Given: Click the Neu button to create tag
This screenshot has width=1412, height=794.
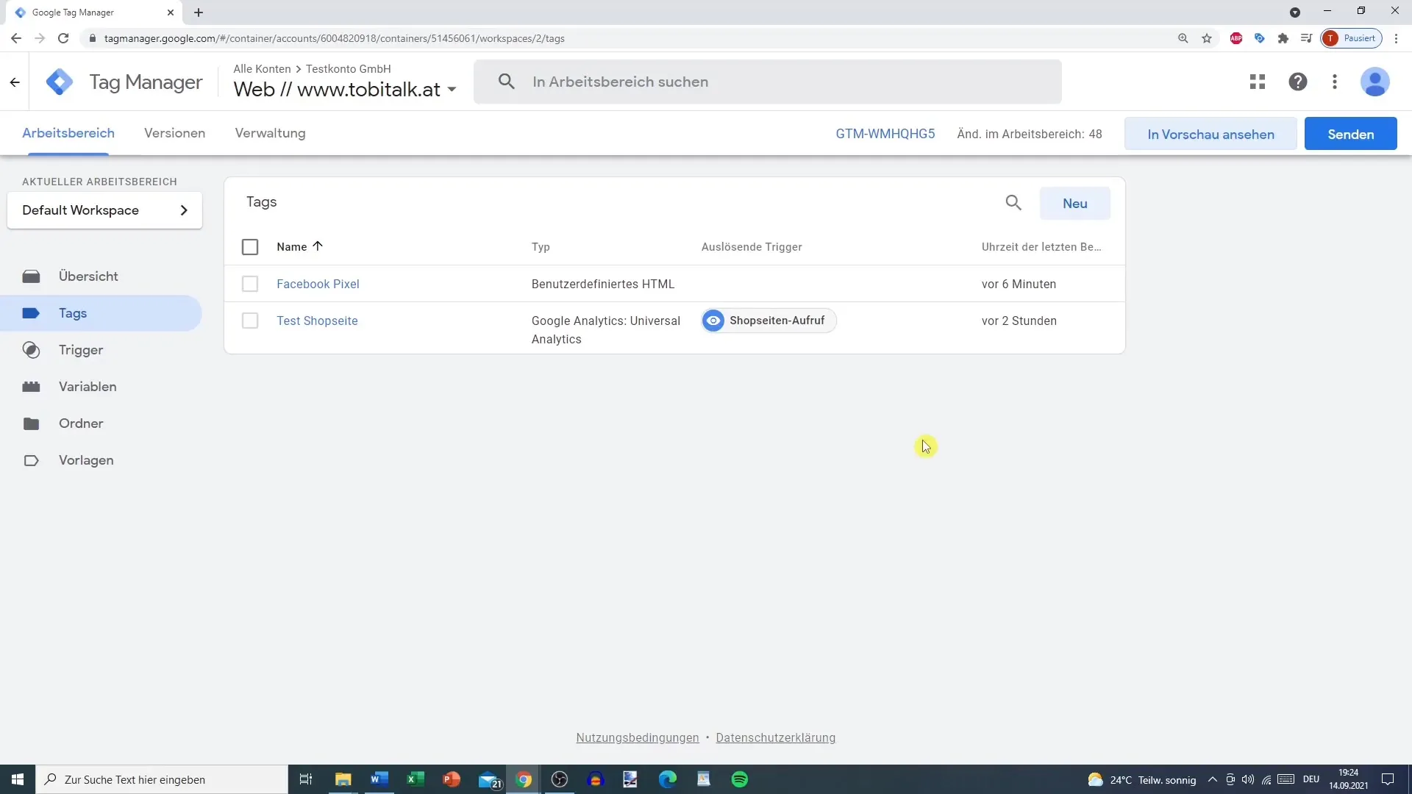Looking at the screenshot, I should point(1074,203).
